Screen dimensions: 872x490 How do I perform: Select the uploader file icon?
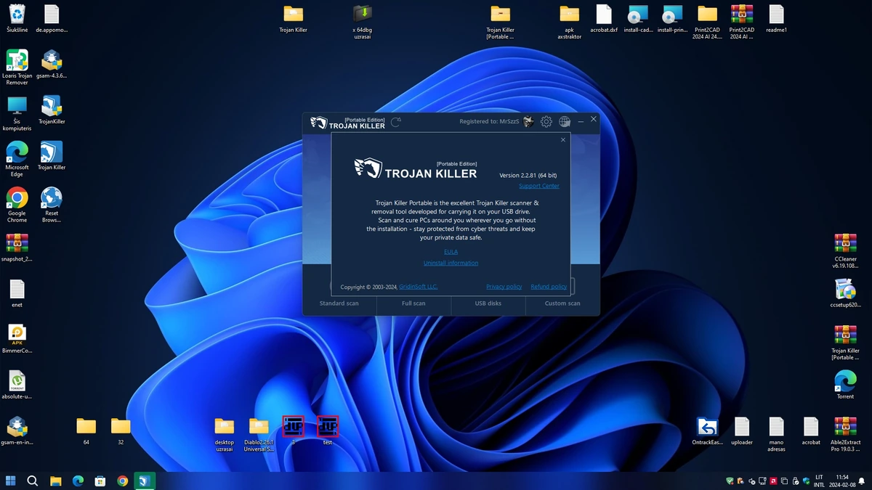[742, 430]
